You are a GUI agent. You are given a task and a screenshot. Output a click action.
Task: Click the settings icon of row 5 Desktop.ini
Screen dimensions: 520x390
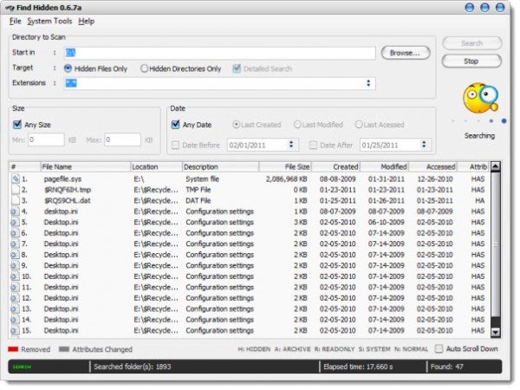pos(15,222)
